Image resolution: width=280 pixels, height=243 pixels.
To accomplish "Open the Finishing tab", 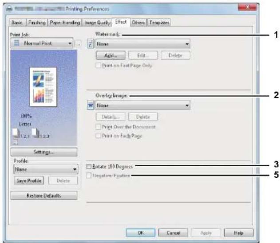I will tap(37, 23).
